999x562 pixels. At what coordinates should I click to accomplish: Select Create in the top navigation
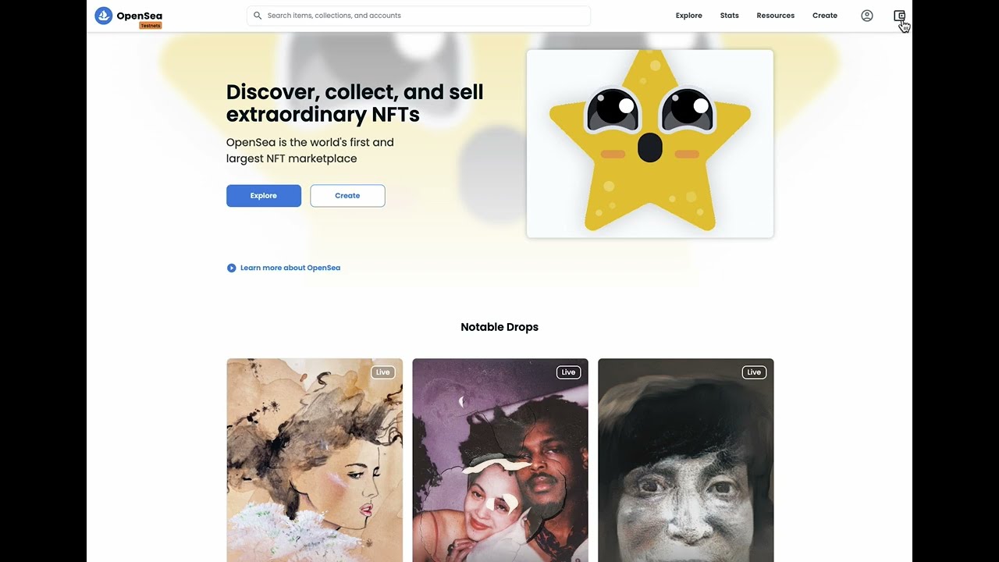point(825,16)
